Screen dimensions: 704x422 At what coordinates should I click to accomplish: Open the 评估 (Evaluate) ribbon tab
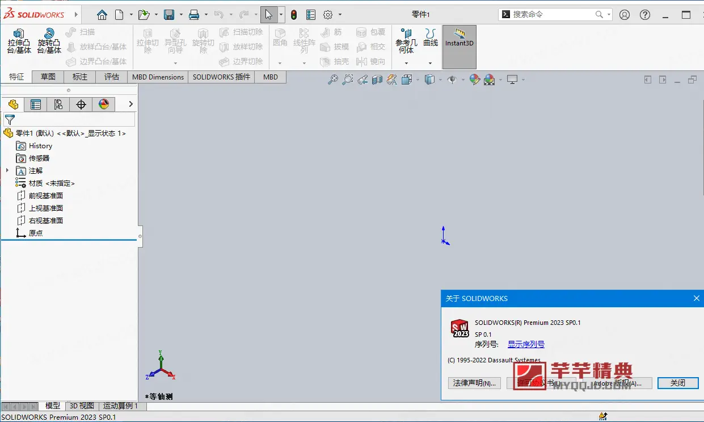112,77
